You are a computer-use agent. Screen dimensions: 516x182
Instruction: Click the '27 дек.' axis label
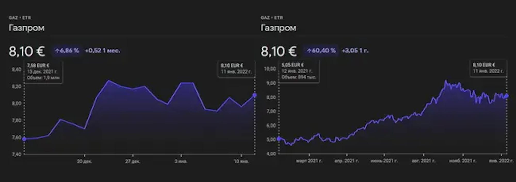tap(133, 161)
